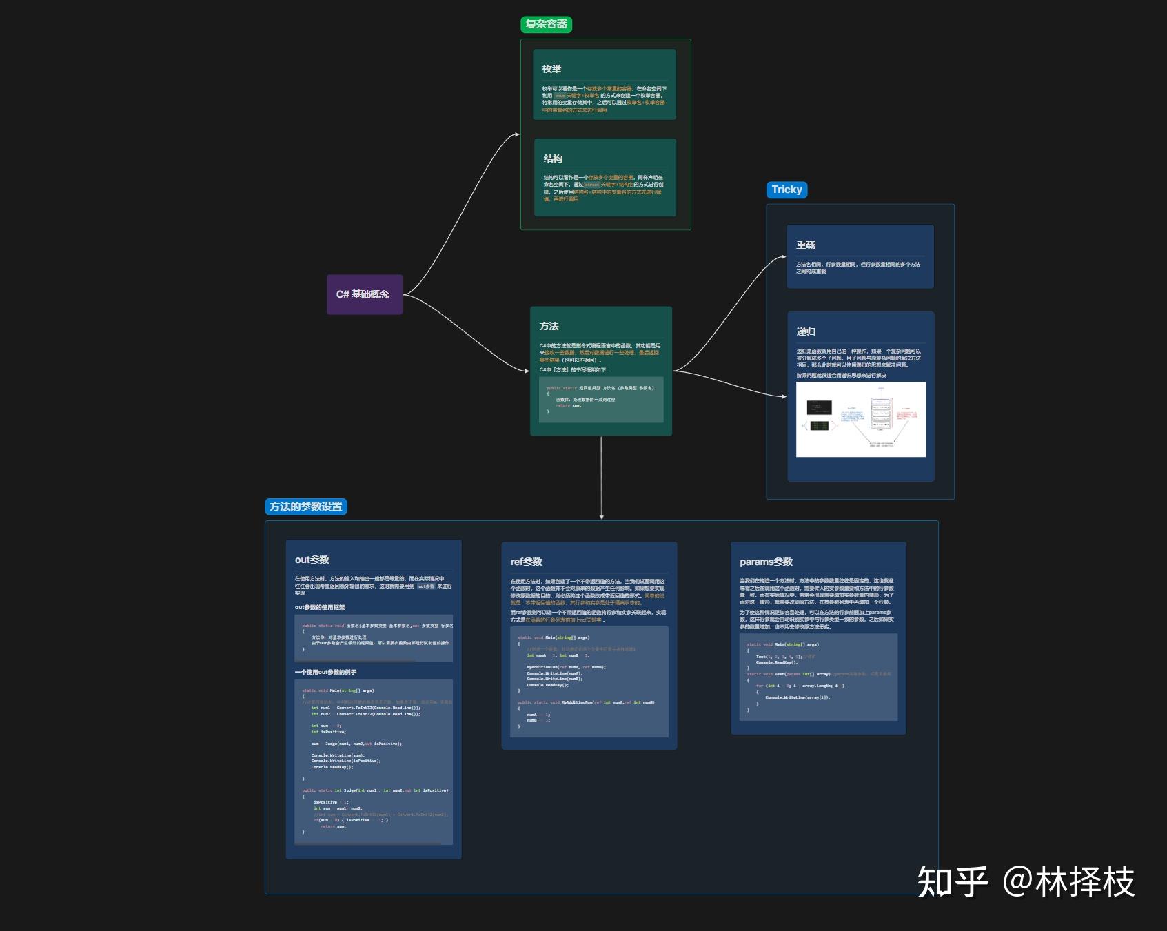Click the Judge method code in out参数 card
This screenshot has height=931, width=1167.
pos(376,810)
